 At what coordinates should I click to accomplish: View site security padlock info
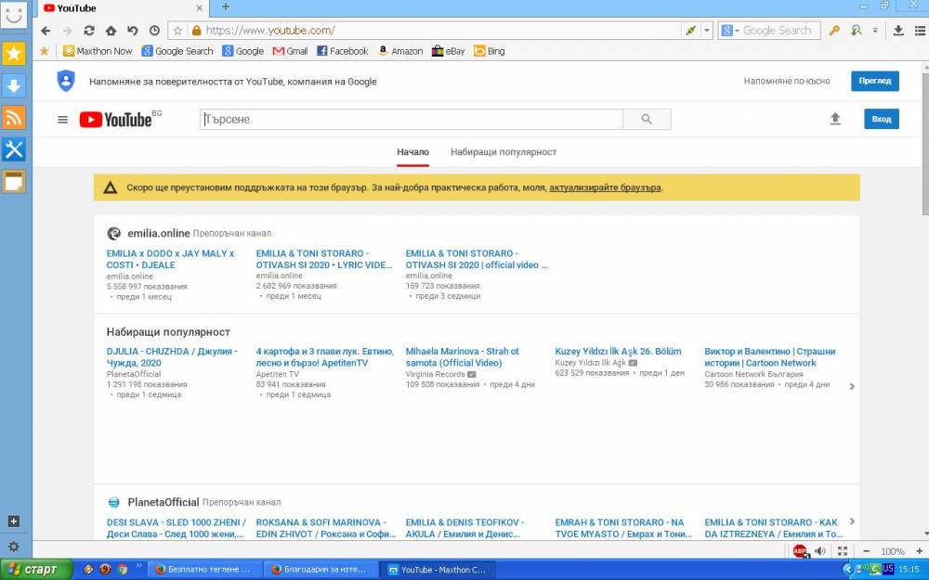point(196,31)
